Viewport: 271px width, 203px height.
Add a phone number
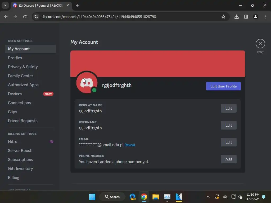click(228, 159)
